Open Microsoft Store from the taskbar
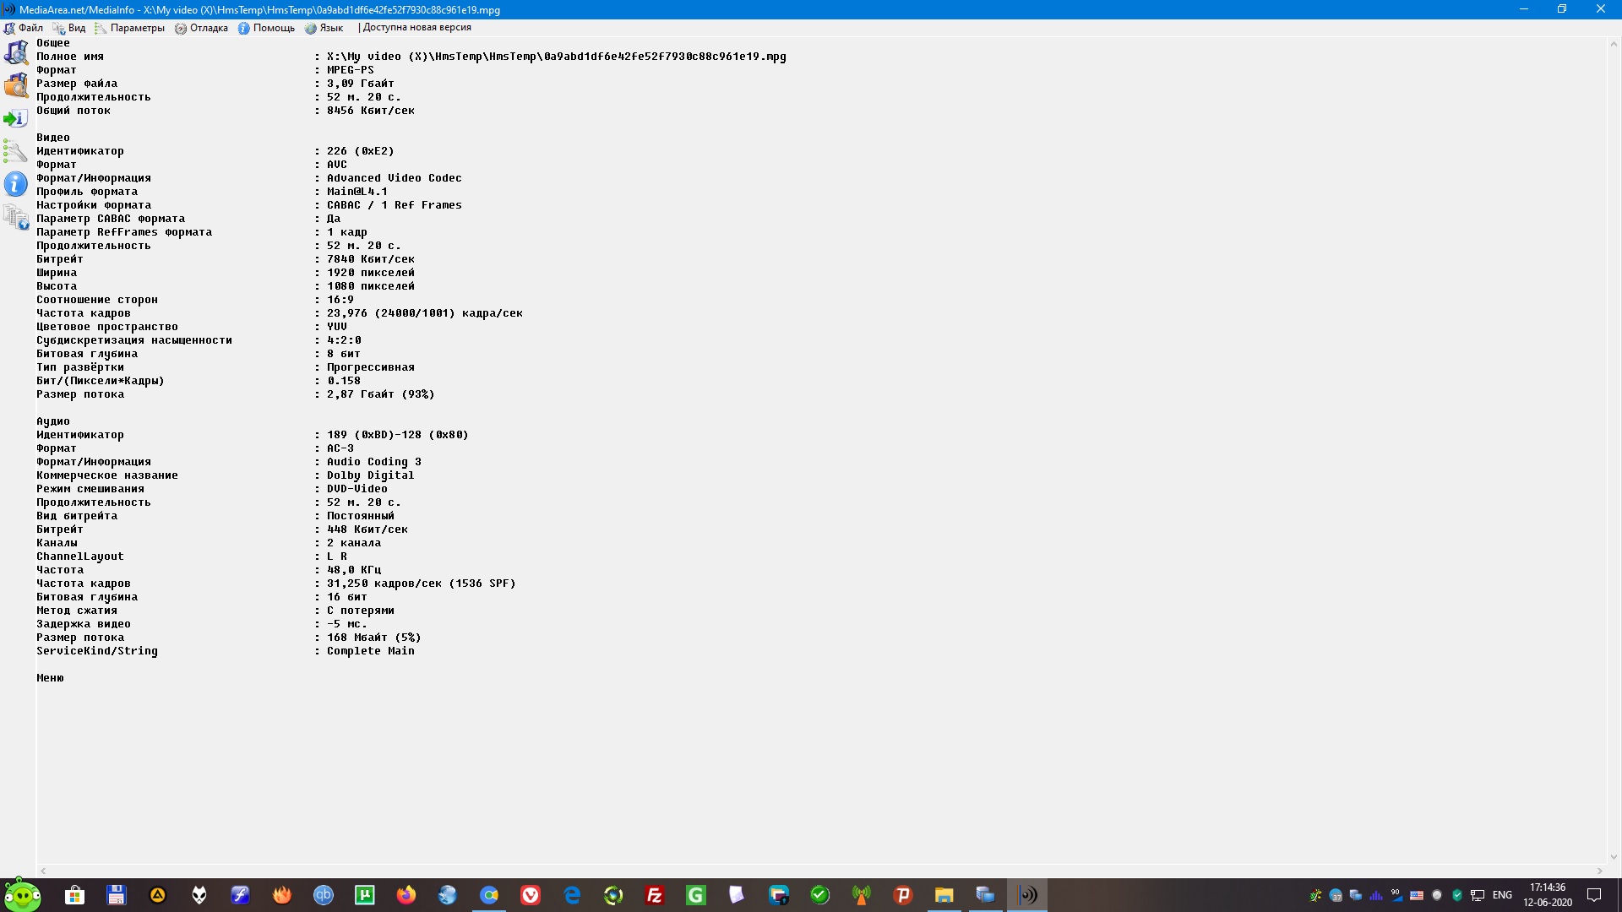Image resolution: width=1622 pixels, height=912 pixels. tap(75, 895)
